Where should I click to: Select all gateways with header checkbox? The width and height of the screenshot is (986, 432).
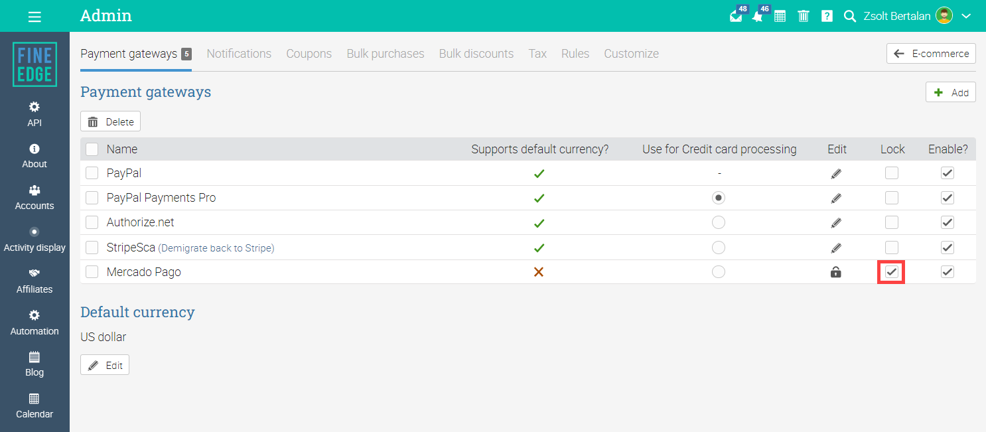92,149
